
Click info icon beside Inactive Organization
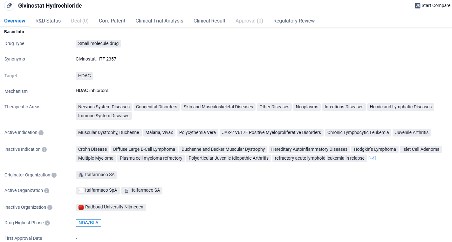pyautogui.click(x=50, y=207)
